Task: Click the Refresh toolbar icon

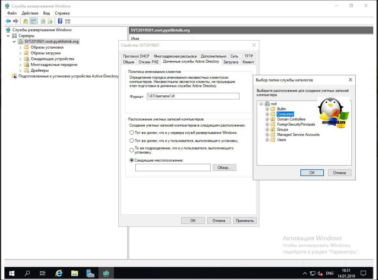Action: click(x=43, y=21)
